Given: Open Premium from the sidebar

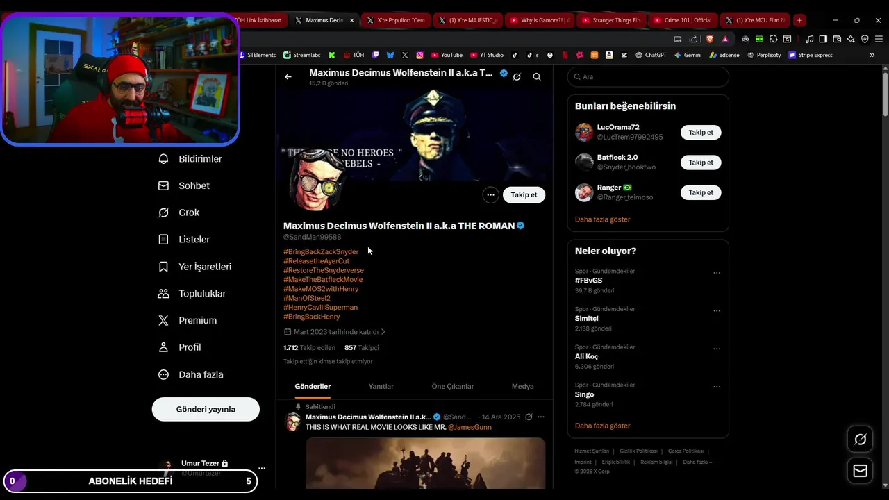Looking at the screenshot, I should click(x=188, y=321).
